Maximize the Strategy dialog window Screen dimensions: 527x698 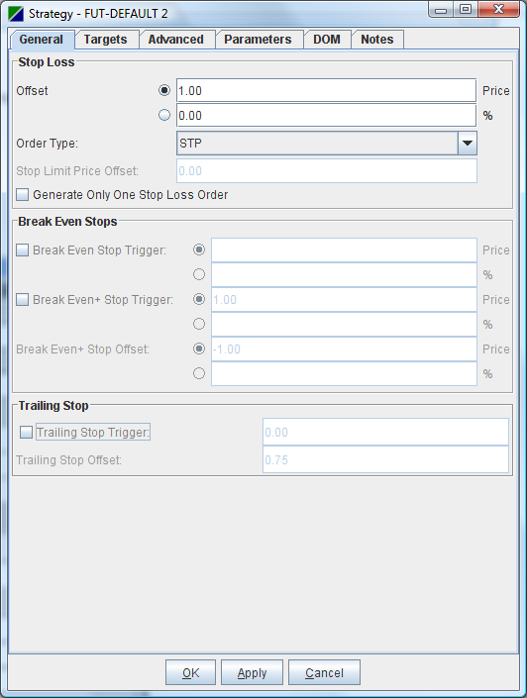point(466,10)
